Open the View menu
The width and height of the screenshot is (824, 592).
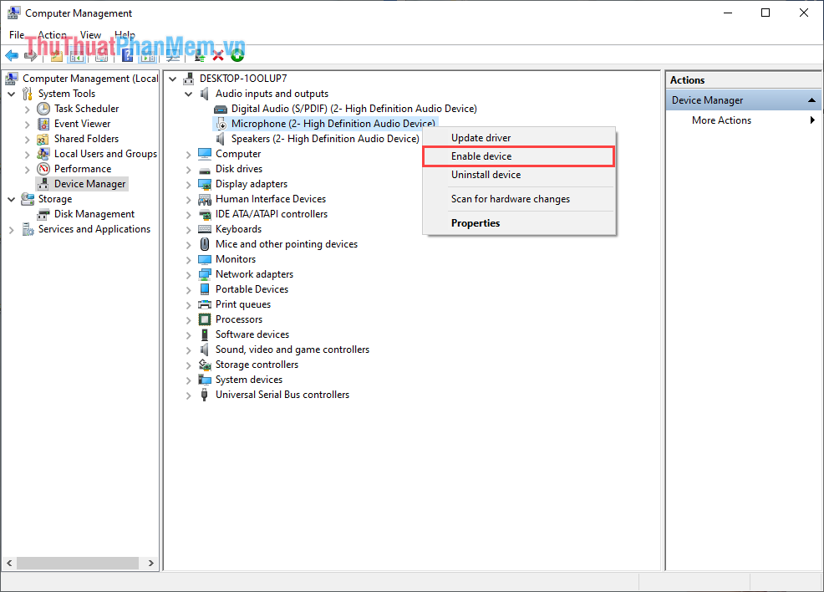[x=90, y=34]
